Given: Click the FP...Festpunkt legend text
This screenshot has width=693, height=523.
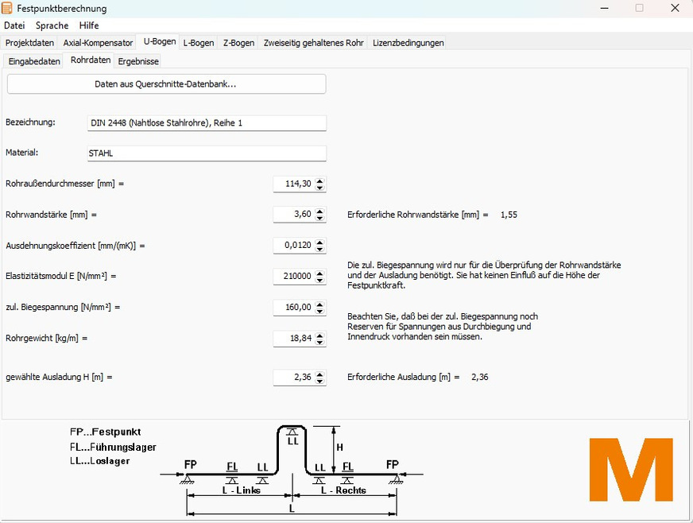Looking at the screenshot, I should (x=105, y=432).
